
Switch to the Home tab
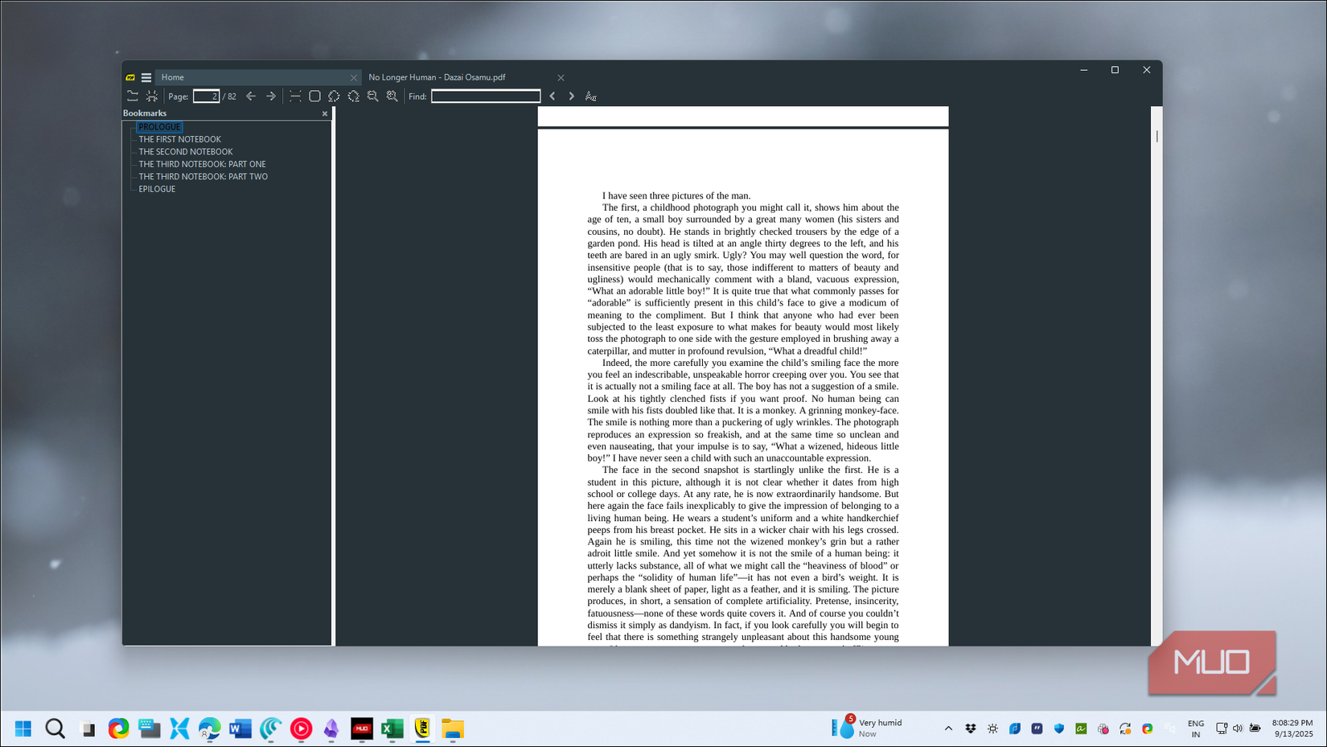pos(172,77)
